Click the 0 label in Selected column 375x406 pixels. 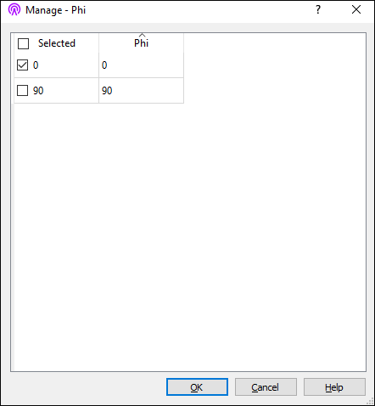(36, 65)
